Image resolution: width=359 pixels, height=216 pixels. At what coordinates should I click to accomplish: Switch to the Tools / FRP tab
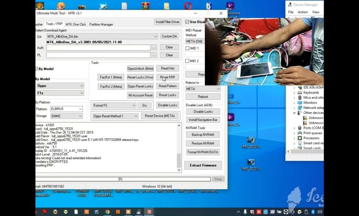coord(54,24)
